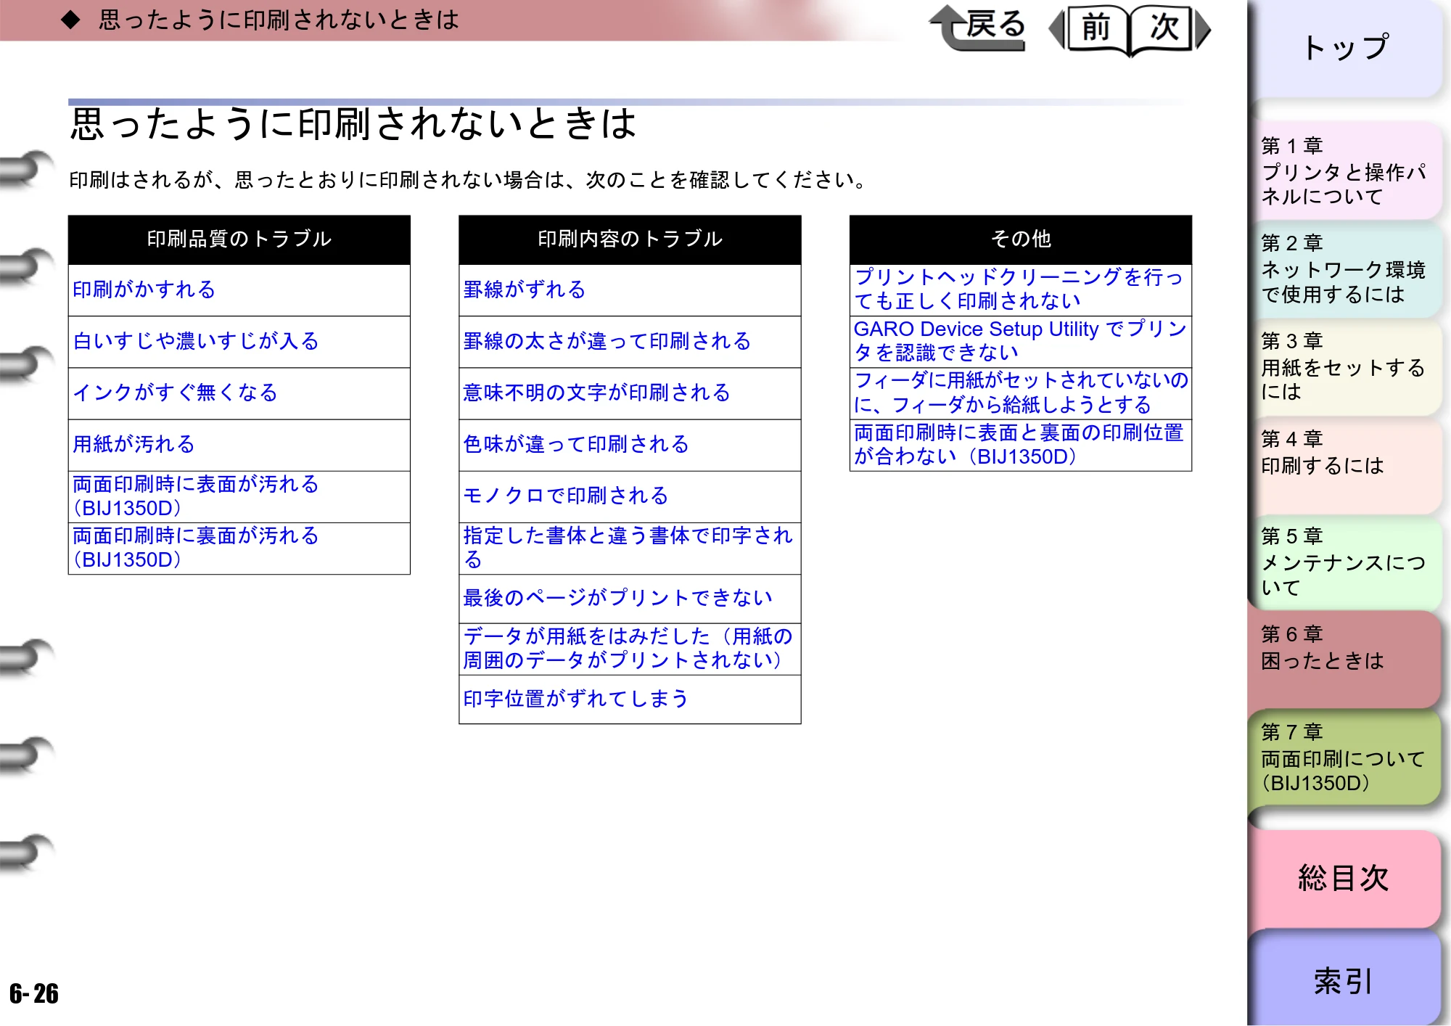Open 第1章 プリンタと操作パネルについて tab
This screenshot has height=1026, width=1451.
tap(1347, 171)
